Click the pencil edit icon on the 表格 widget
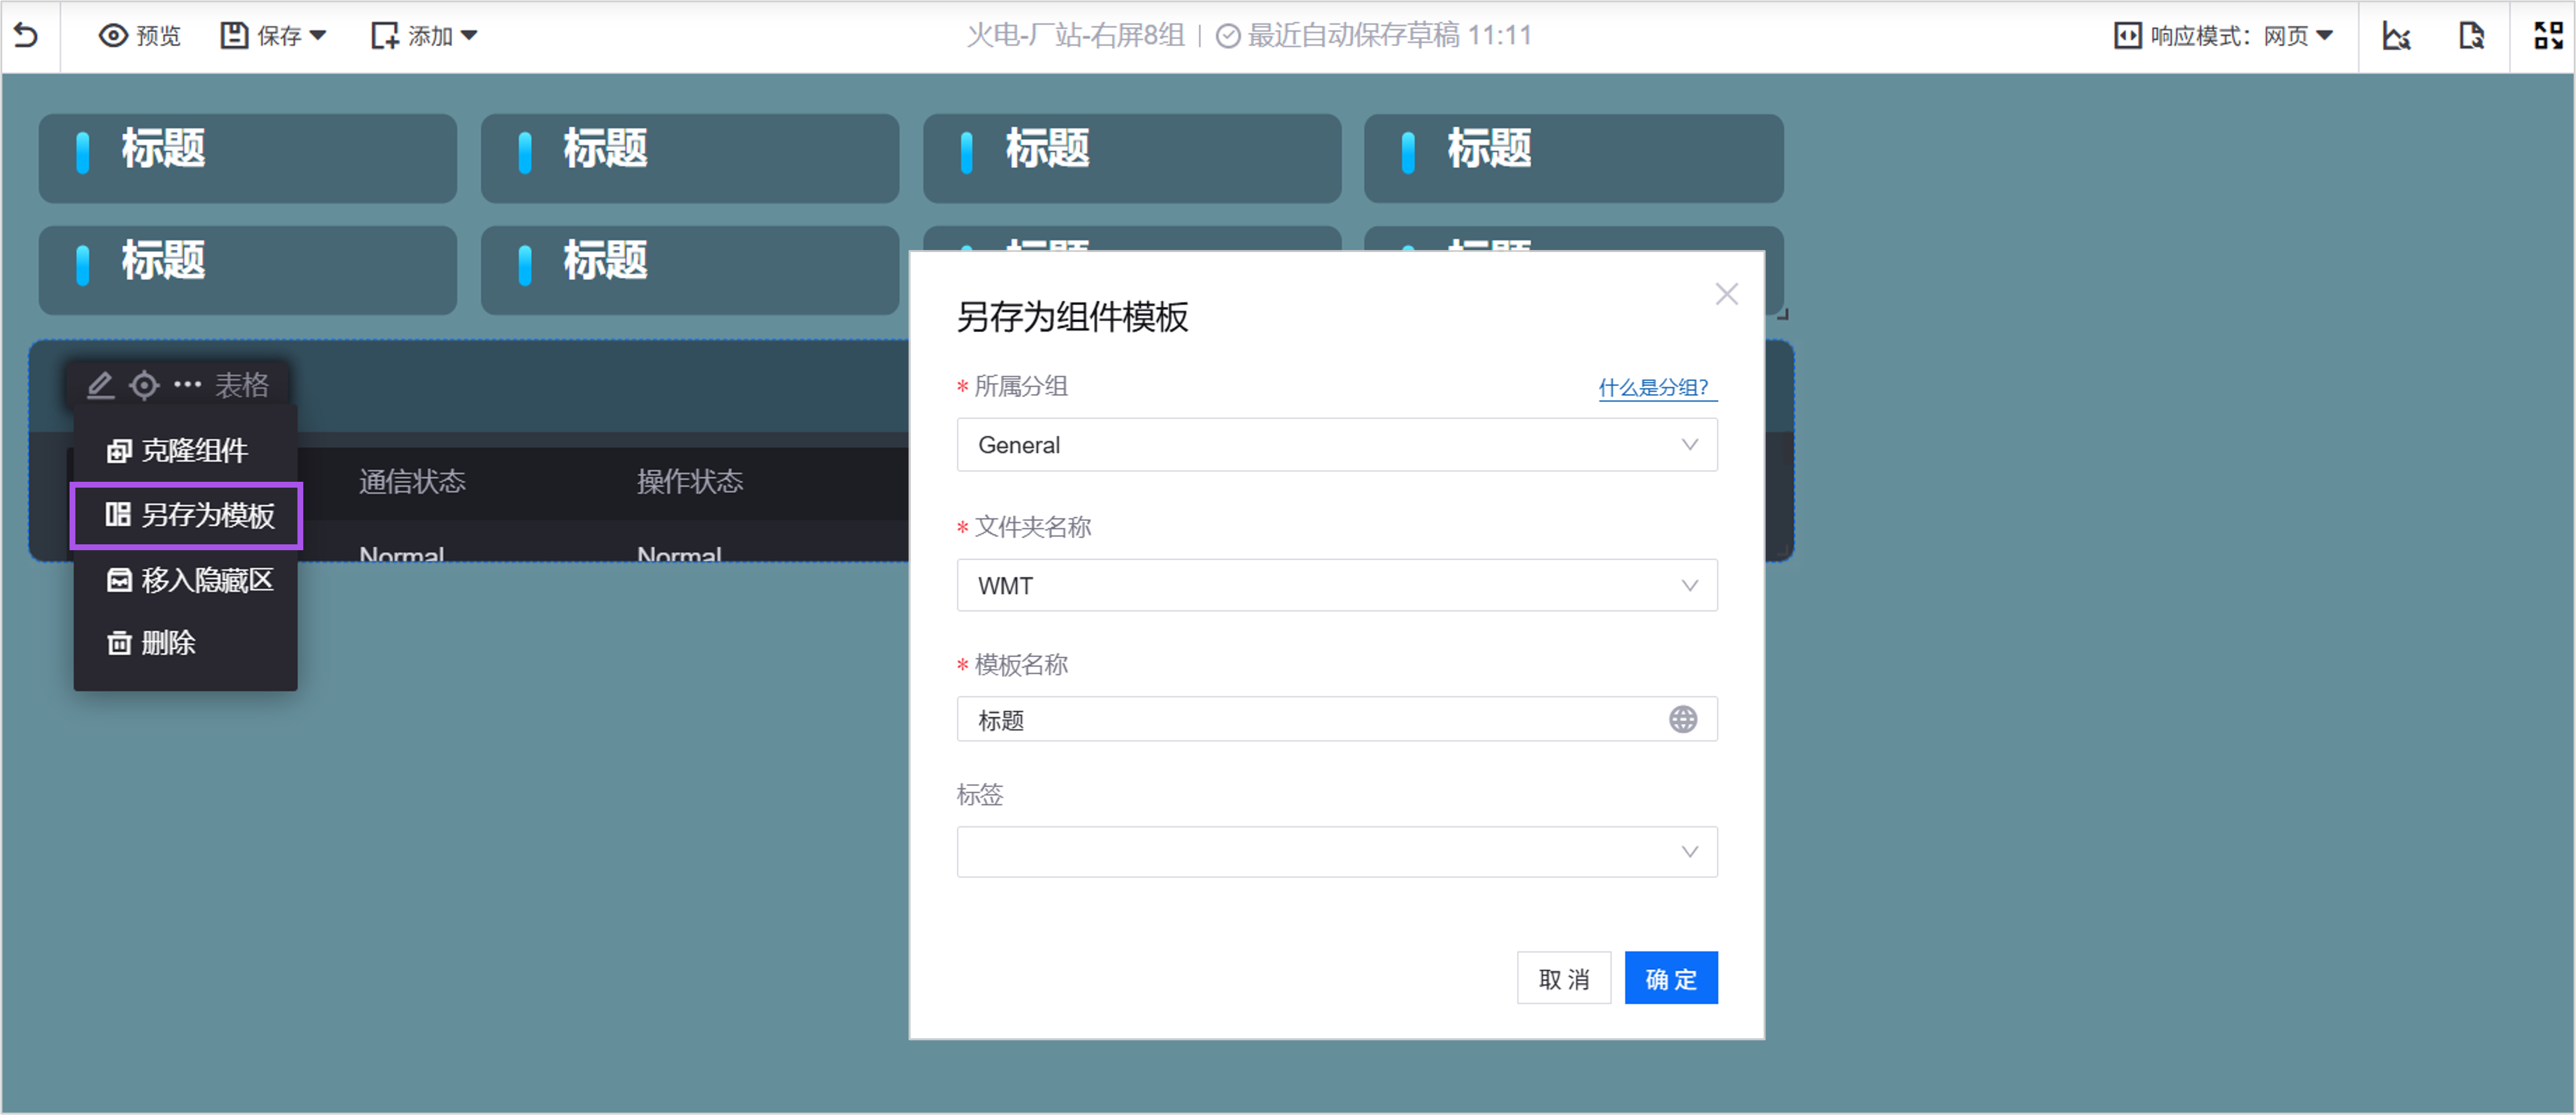The image size is (2576, 1115). pyautogui.click(x=100, y=384)
